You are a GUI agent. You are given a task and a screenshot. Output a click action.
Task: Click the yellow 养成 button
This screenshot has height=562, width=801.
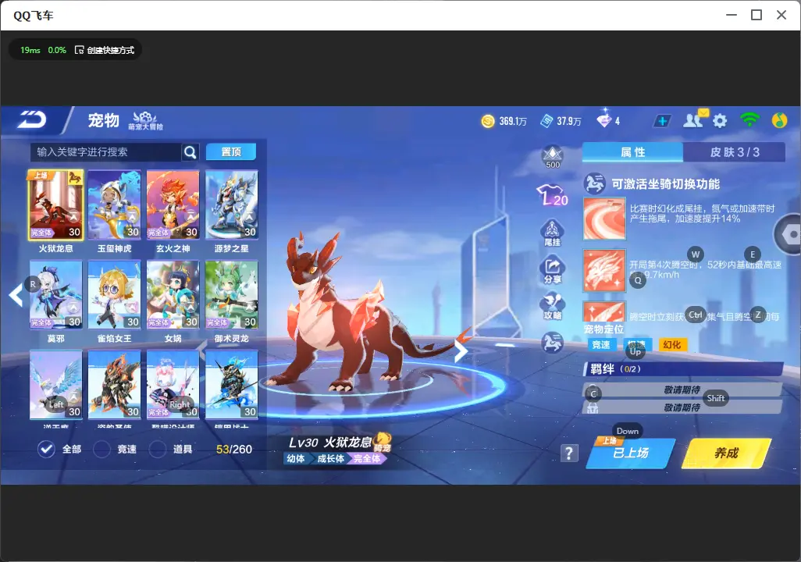[726, 454]
